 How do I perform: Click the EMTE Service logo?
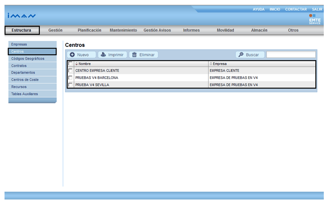tap(314, 19)
